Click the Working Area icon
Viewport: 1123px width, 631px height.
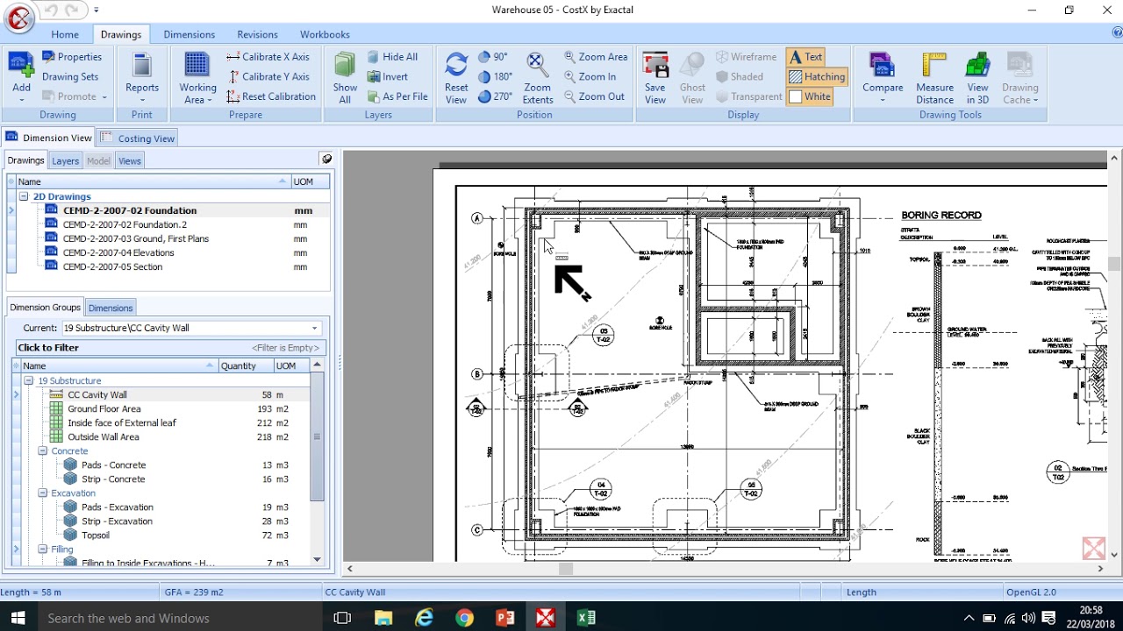pyautogui.click(x=197, y=67)
